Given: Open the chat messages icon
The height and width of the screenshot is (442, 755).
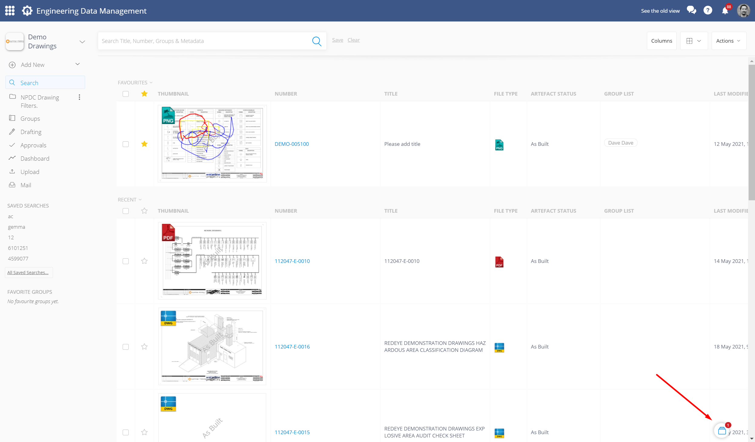Looking at the screenshot, I should coord(691,10).
